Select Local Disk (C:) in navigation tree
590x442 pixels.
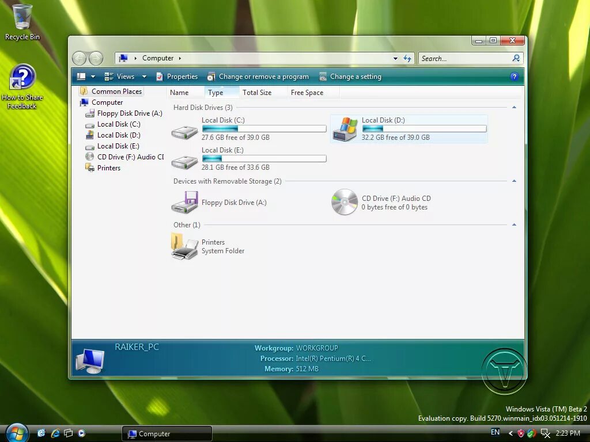[x=113, y=124]
